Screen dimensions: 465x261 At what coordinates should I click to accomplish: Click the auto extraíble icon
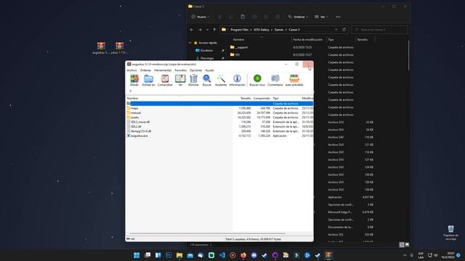(294, 80)
